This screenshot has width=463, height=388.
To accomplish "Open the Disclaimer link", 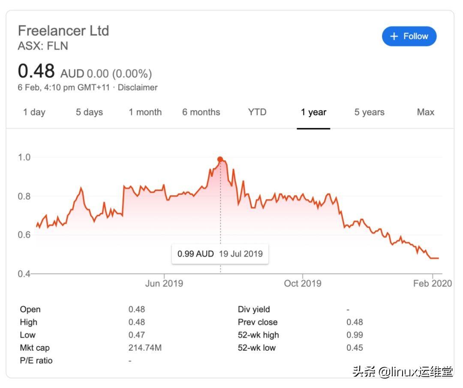I will pyautogui.click(x=138, y=88).
